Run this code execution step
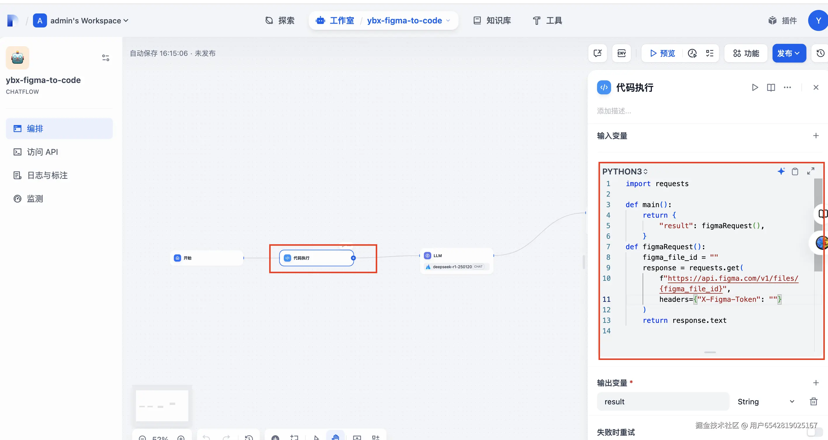The width and height of the screenshot is (828, 440). coord(755,87)
